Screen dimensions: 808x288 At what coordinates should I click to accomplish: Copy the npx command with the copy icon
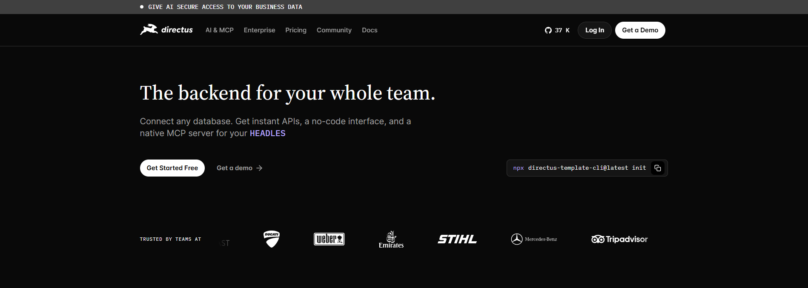(x=657, y=168)
